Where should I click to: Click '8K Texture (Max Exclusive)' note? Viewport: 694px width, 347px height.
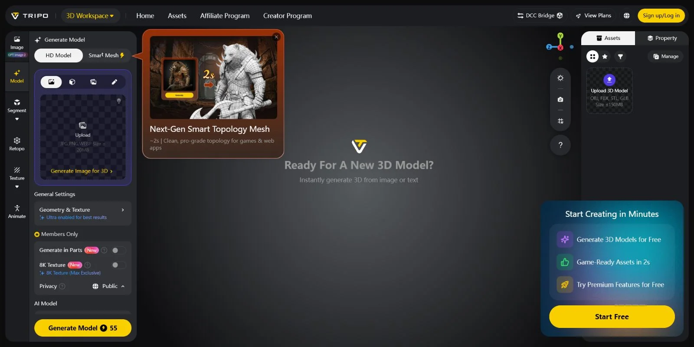tap(73, 273)
